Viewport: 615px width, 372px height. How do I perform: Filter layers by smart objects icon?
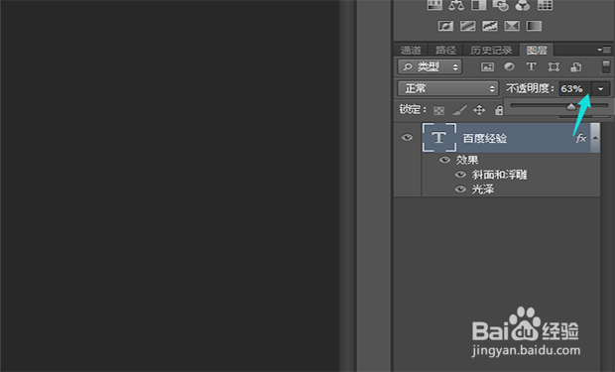tap(575, 67)
